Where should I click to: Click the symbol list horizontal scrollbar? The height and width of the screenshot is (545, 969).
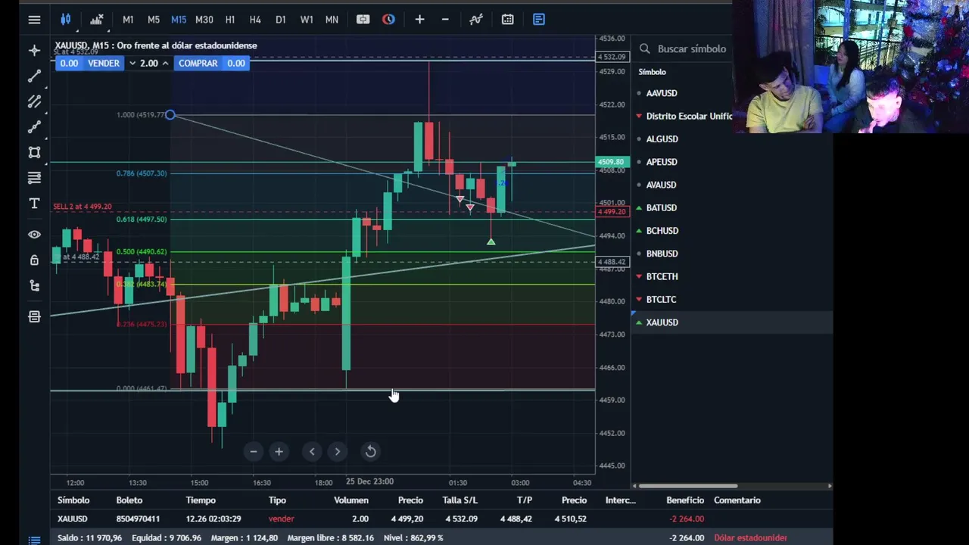(688, 486)
